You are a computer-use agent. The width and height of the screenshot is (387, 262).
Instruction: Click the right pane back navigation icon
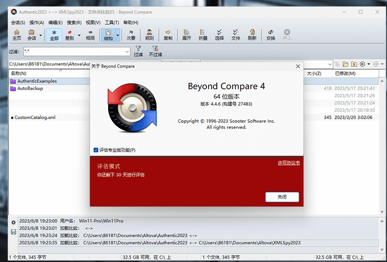coord(362,64)
